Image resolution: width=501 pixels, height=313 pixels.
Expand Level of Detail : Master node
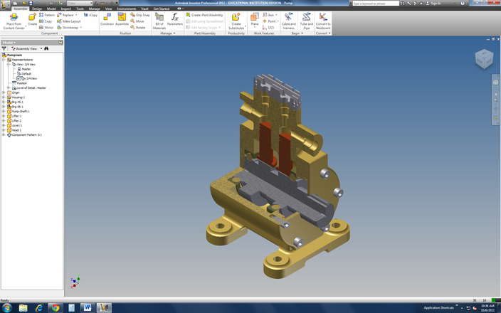point(9,87)
